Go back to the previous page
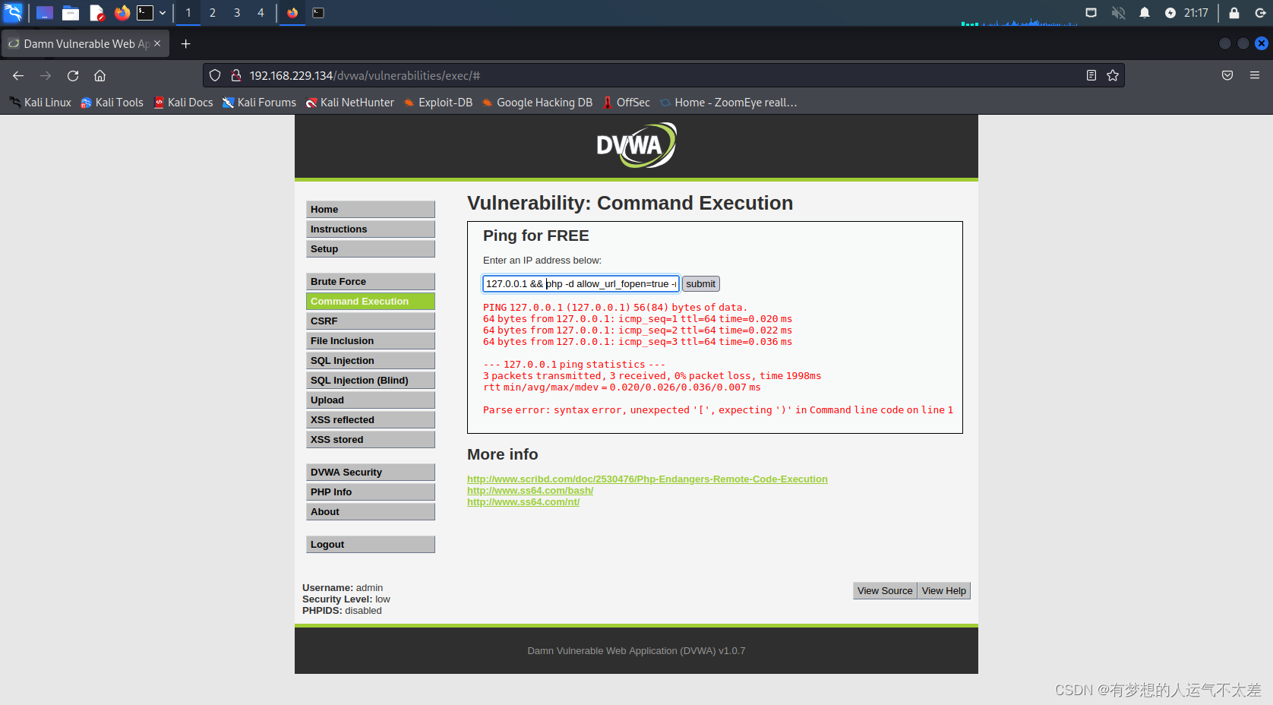Screen dimensions: 1273x705 (x=18, y=75)
